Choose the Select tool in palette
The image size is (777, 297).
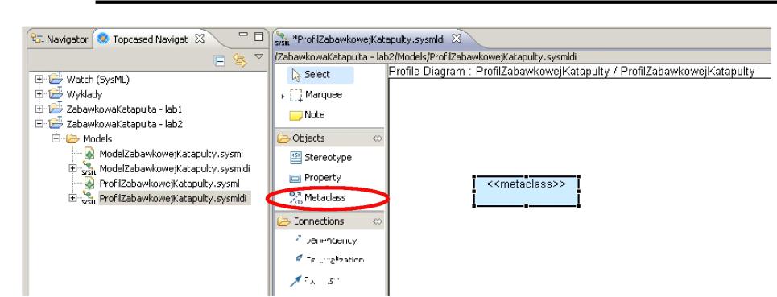(x=320, y=75)
